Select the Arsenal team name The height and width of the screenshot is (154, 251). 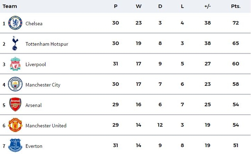click(x=34, y=105)
